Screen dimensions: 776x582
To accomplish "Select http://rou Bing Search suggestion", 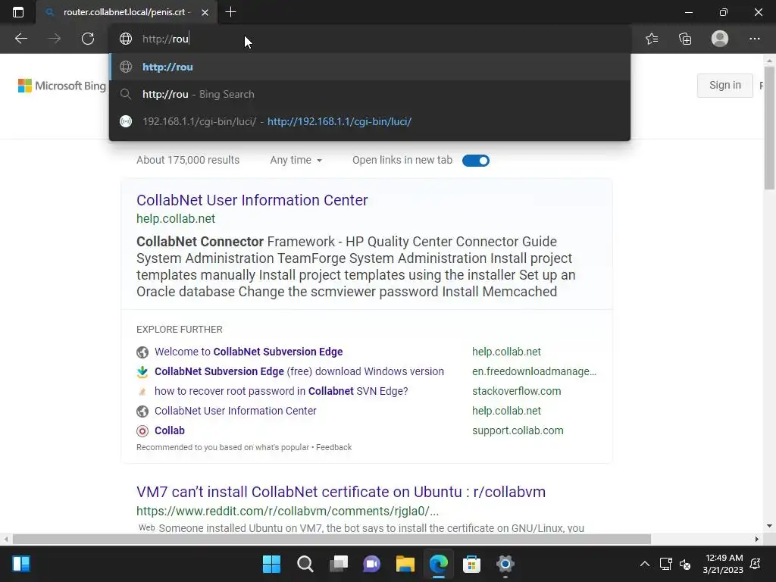I will click(x=370, y=94).
